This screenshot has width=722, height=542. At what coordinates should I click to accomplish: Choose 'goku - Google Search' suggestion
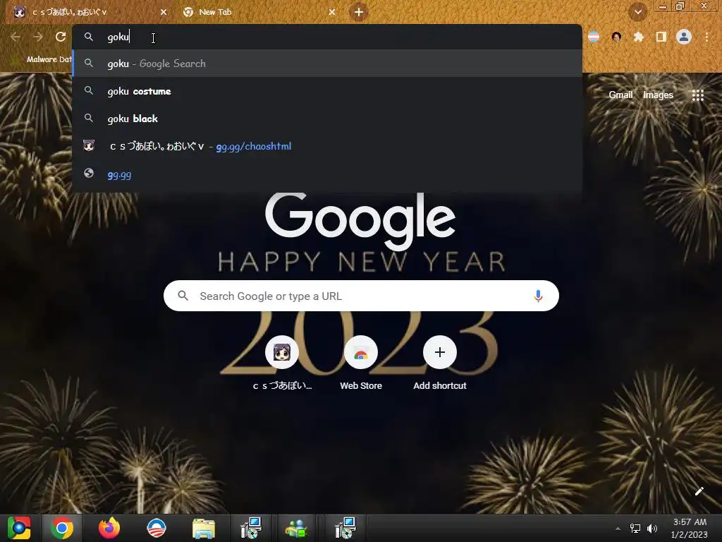(x=327, y=63)
